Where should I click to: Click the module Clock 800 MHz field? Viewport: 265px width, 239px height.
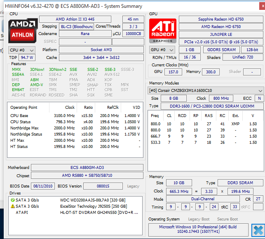click(x=221, y=98)
